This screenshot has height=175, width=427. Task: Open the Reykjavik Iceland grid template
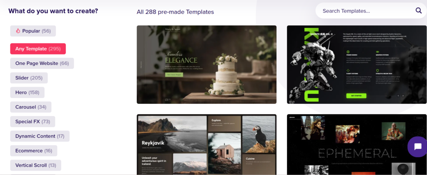[x=206, y=144]
